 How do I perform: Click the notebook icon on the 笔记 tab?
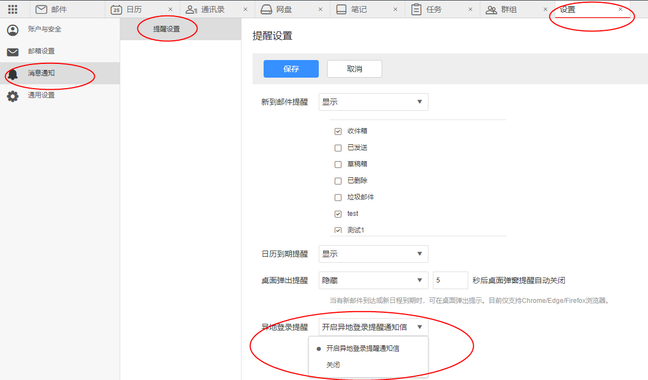pos(340,9)
